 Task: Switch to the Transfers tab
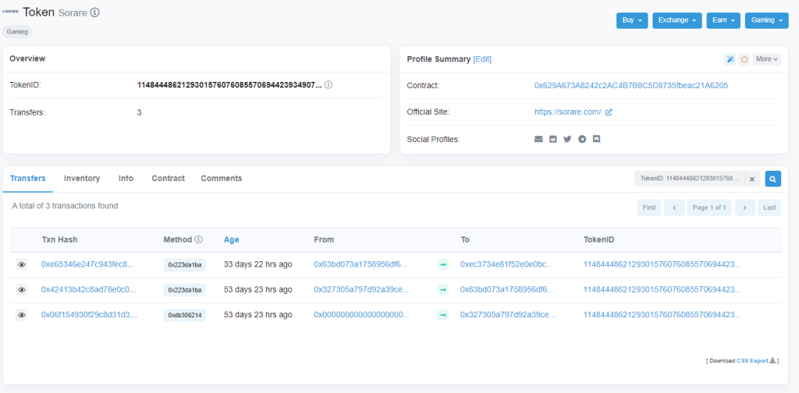coord(28,179)
